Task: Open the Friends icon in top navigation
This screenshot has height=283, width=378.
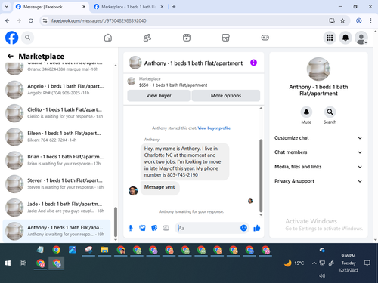Action: tap(147, 38)
